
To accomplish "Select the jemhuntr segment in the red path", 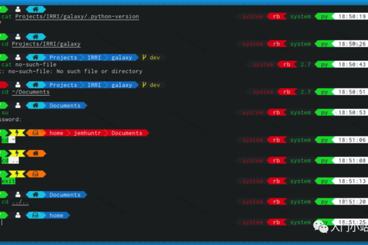I will (86, 133).
